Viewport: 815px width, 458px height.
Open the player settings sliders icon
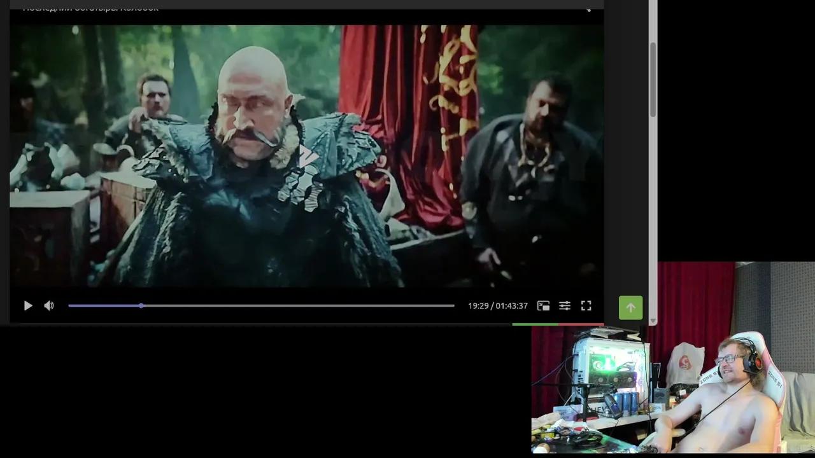coord(565,306)
